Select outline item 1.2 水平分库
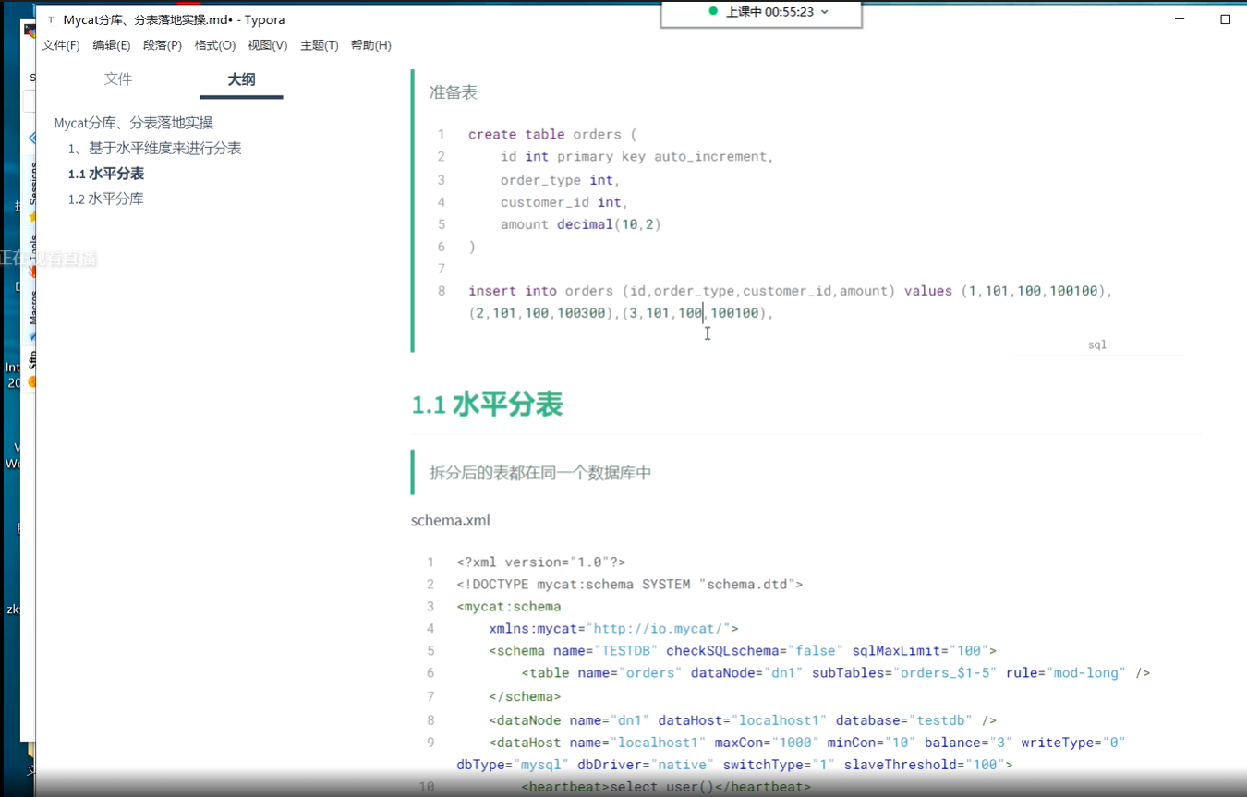 pyautogui.click(x=106, y=199)
